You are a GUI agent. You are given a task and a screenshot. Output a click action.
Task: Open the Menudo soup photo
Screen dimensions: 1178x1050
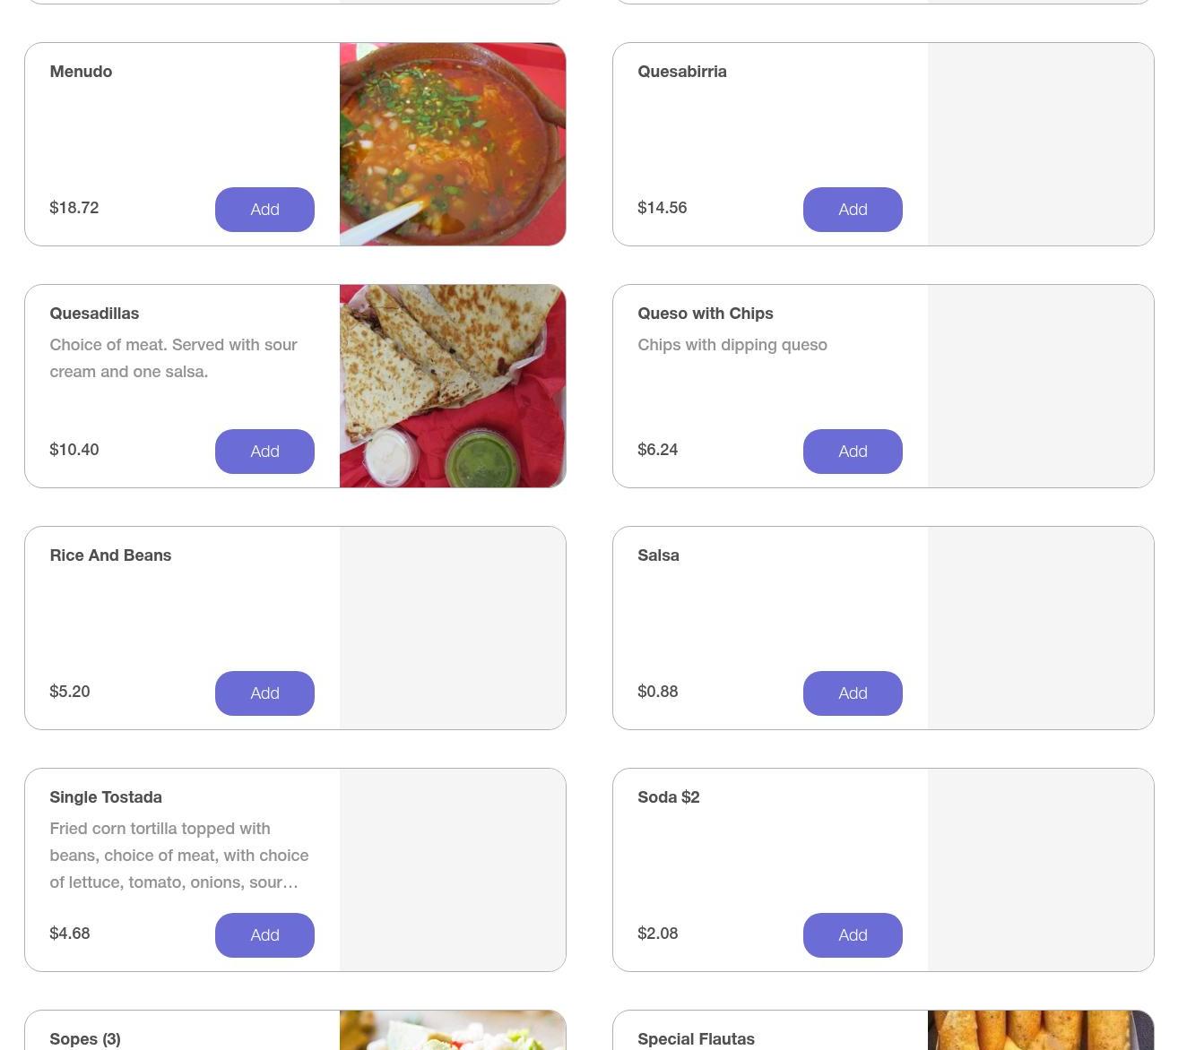(453, 144)
